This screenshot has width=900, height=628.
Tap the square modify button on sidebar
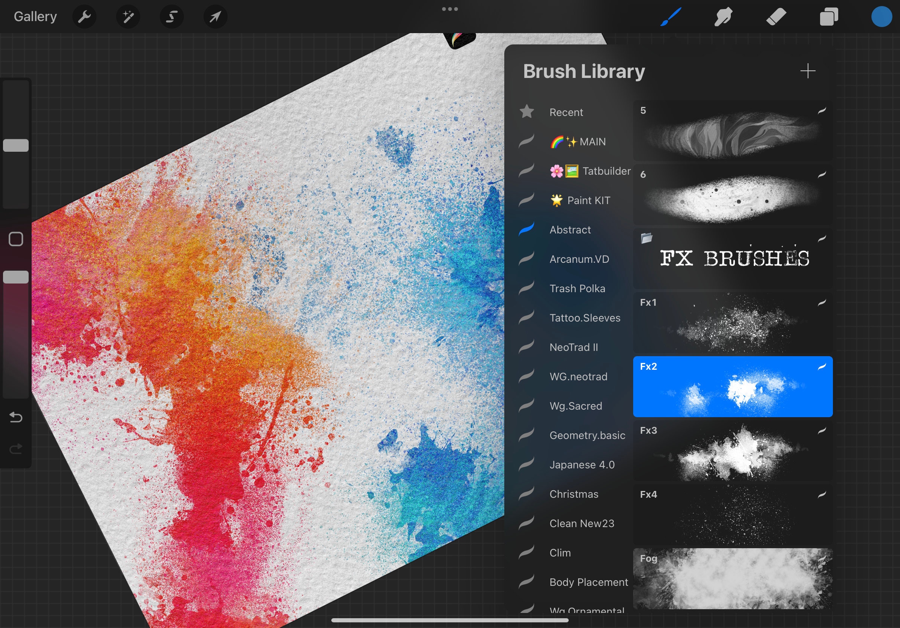pyautogui.click(x=16, y=239)
